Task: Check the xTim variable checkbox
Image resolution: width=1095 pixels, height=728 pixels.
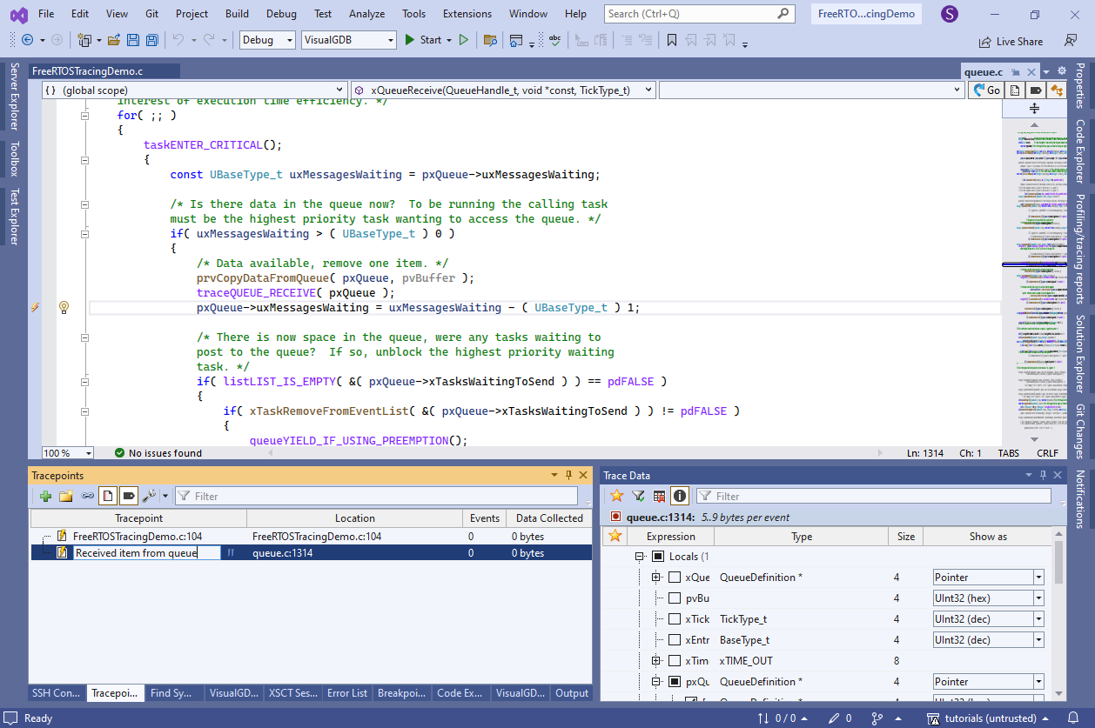Action: click(x=675, y=661)
